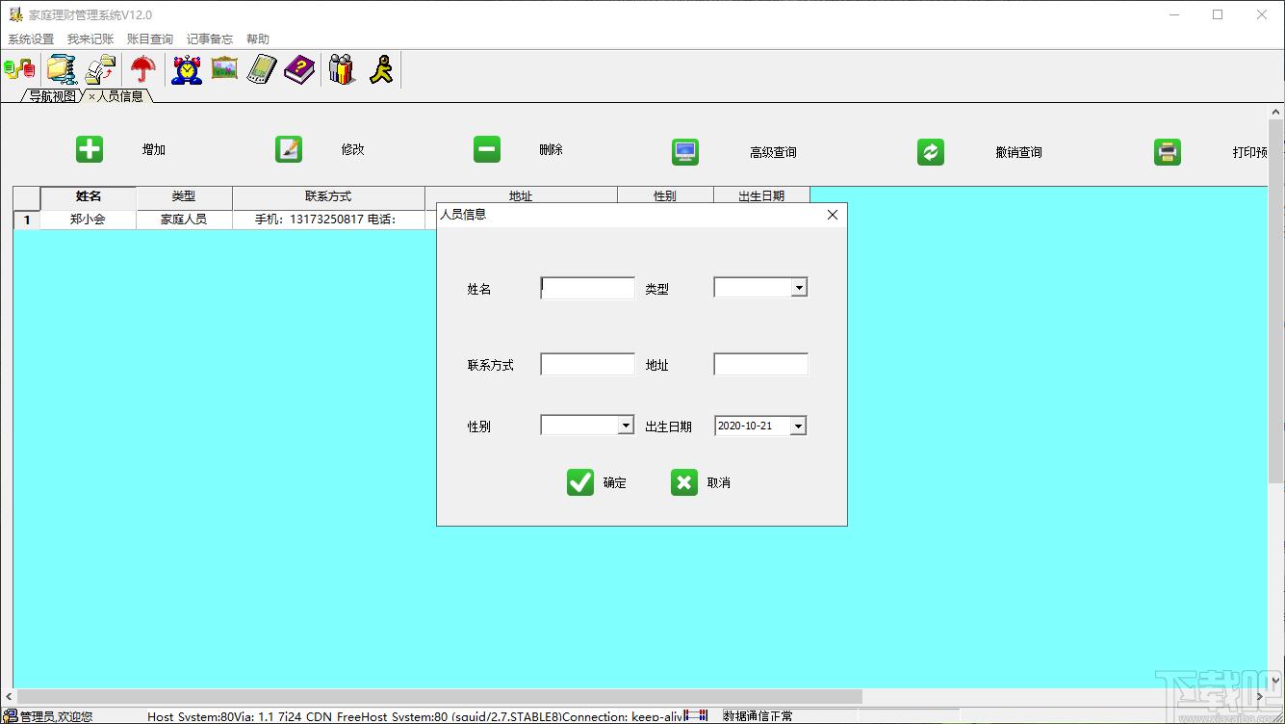Select row number 1 header
Image resolution: width=1285 pixels, height=724 pixels.
[x=27, y=220]
